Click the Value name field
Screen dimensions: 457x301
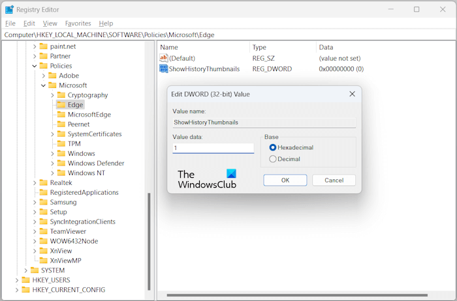click(x=264, y=122)
